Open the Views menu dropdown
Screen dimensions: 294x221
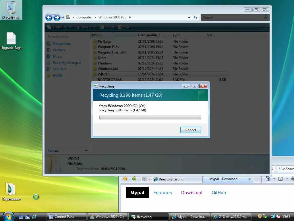(x=95, y=27)
